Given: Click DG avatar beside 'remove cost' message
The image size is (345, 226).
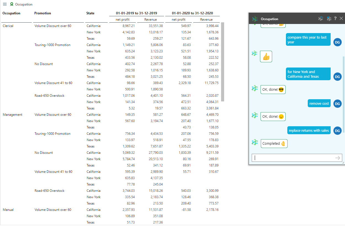Looking at the screenshot, I should click(x=338, y=103).
